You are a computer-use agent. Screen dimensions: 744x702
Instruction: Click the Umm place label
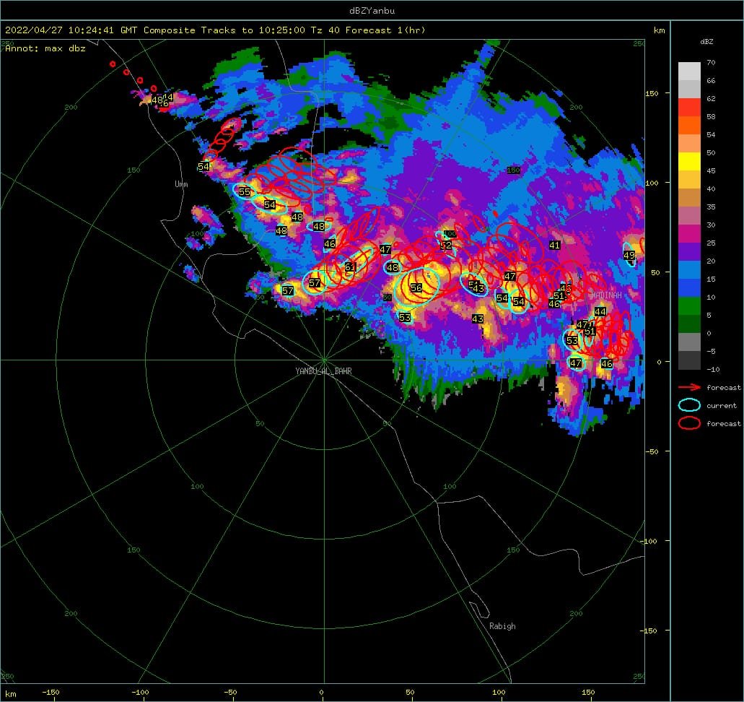(x=181, y=184)
